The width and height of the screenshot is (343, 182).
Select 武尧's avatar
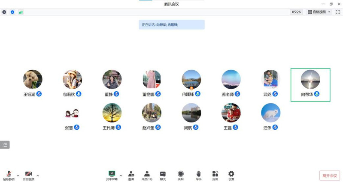270,79
